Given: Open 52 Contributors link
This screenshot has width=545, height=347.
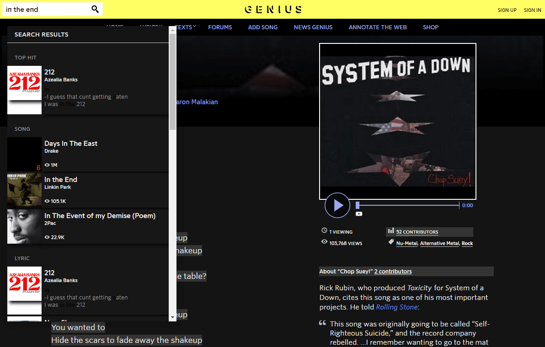Looking at the screenshot, I should (417, 232).
